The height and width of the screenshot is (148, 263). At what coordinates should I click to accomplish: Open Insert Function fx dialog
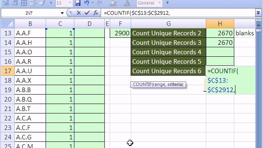coord(96,13)
